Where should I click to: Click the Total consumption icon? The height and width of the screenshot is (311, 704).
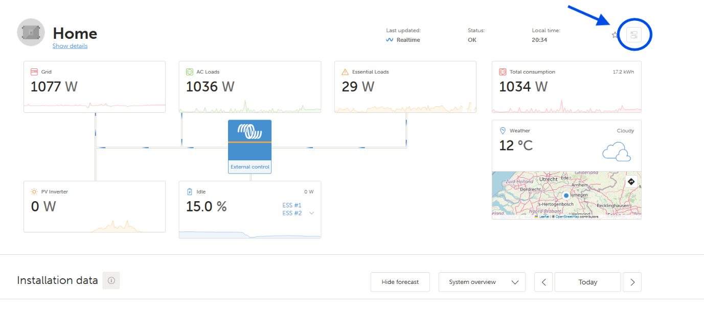pyautogui.click(x=503, y=72)
